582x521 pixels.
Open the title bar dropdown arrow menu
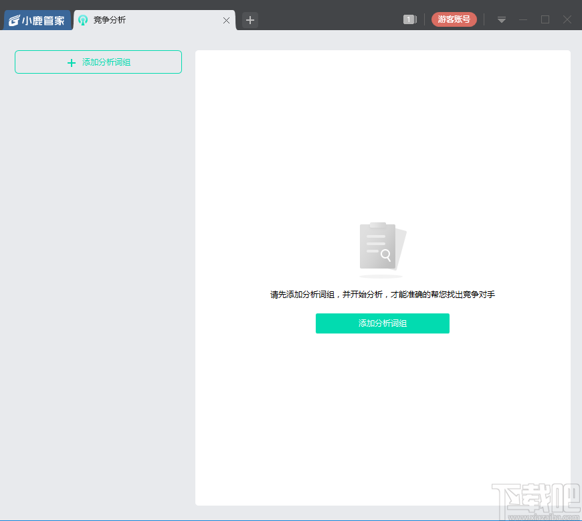(x=501, y=19)
